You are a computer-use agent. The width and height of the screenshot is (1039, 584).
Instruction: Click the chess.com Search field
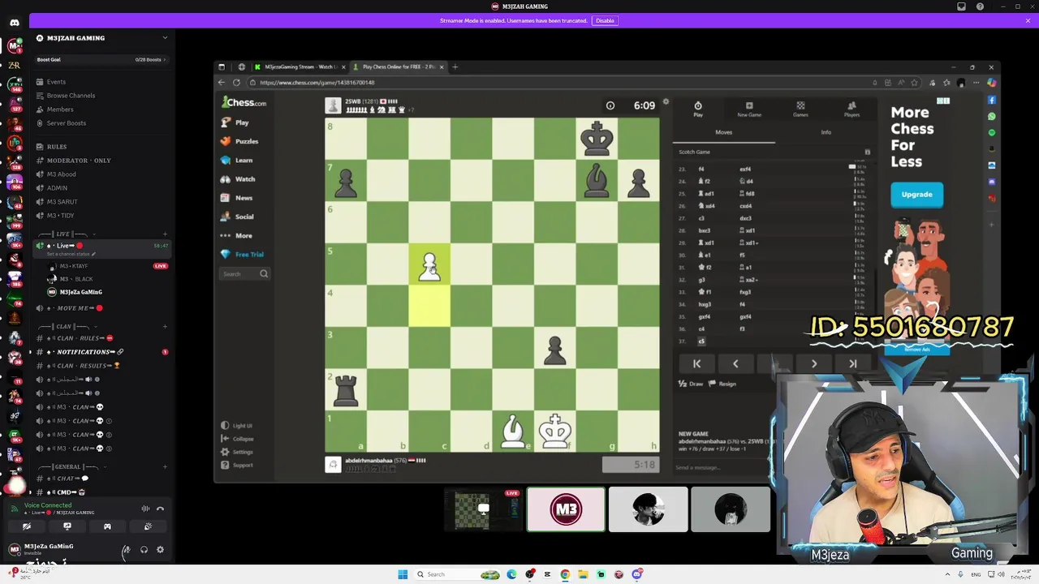pos(244,274)
